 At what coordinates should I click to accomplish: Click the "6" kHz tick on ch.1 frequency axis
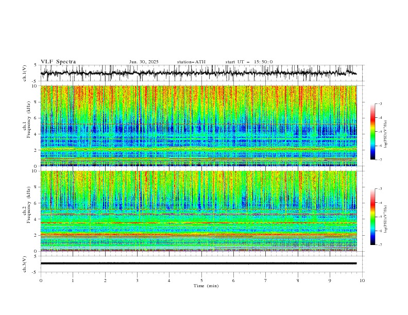[36, 118]
